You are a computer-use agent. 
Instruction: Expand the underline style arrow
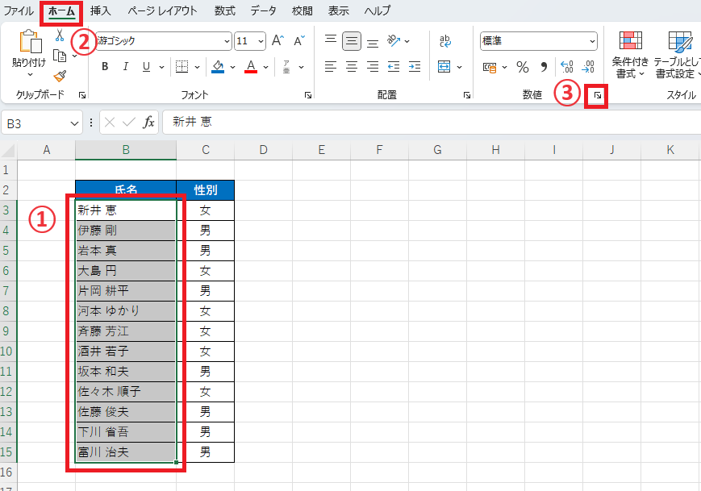click(x=161, y=67)
